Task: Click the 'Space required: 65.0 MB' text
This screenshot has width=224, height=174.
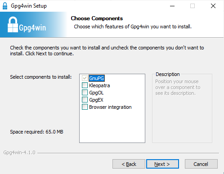Action: coord(36,132)
